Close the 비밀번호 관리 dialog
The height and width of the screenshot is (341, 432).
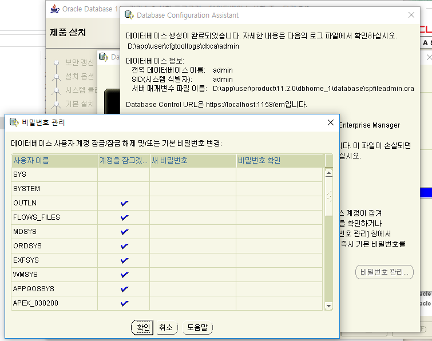coord(331,122)
